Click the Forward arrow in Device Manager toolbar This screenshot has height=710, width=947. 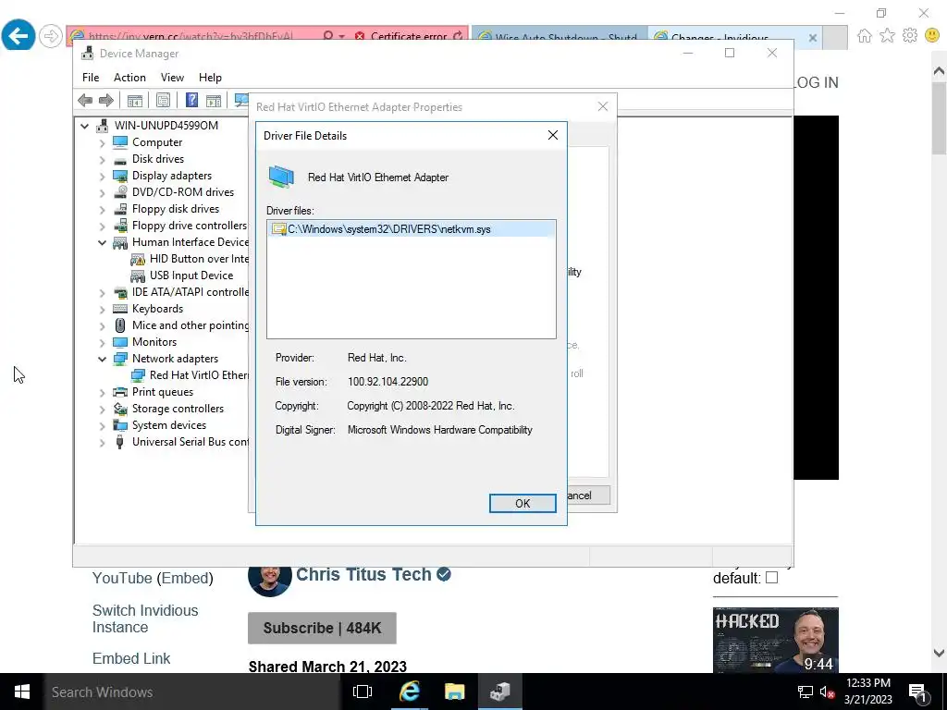click(106, 100)
